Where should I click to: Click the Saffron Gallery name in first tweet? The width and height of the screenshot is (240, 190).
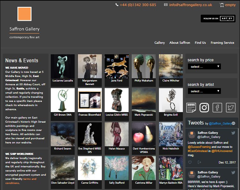[208, 133]
